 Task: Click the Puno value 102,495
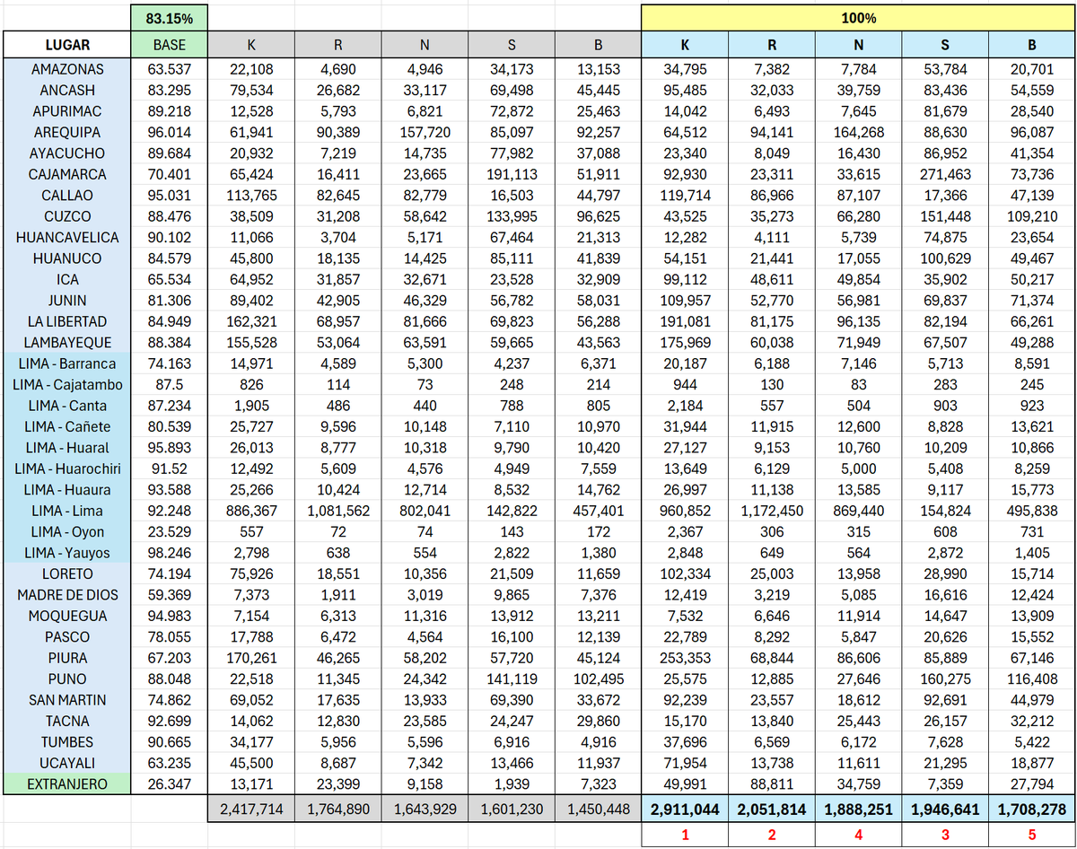pos(599,678)
